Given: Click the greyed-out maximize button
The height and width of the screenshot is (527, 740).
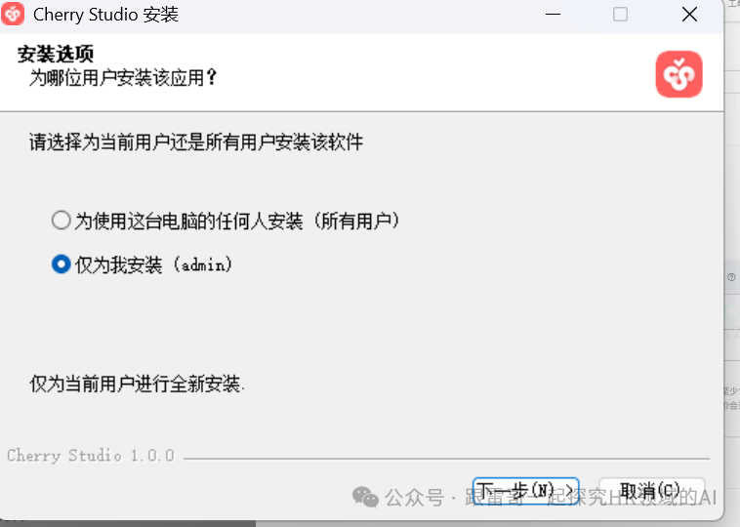Looking at the screenshot, I should pos(620,15).
